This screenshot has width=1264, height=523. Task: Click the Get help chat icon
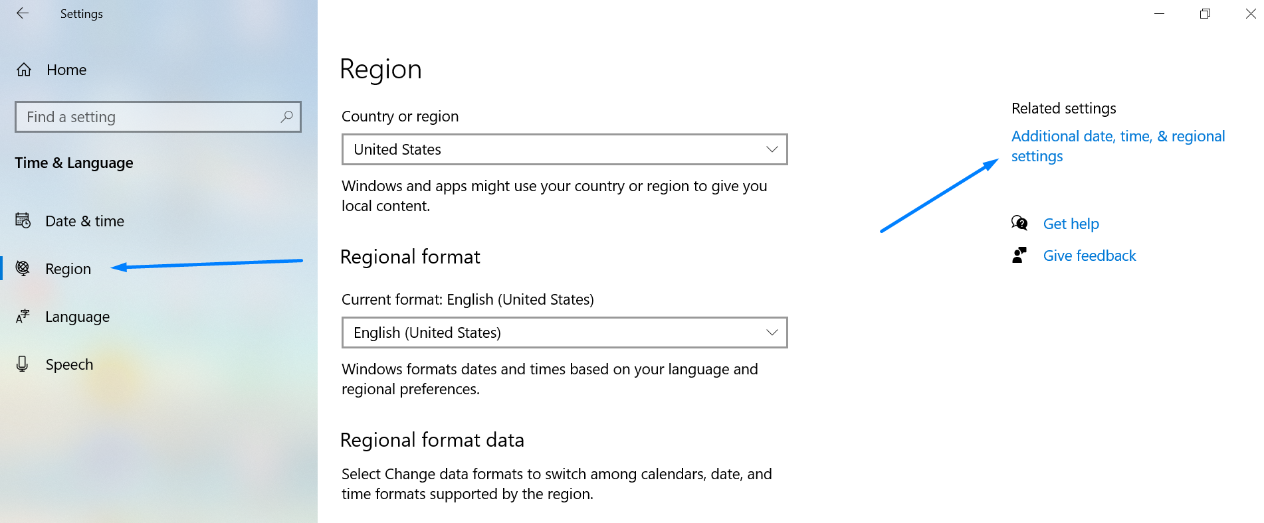tap(1019, 223)
